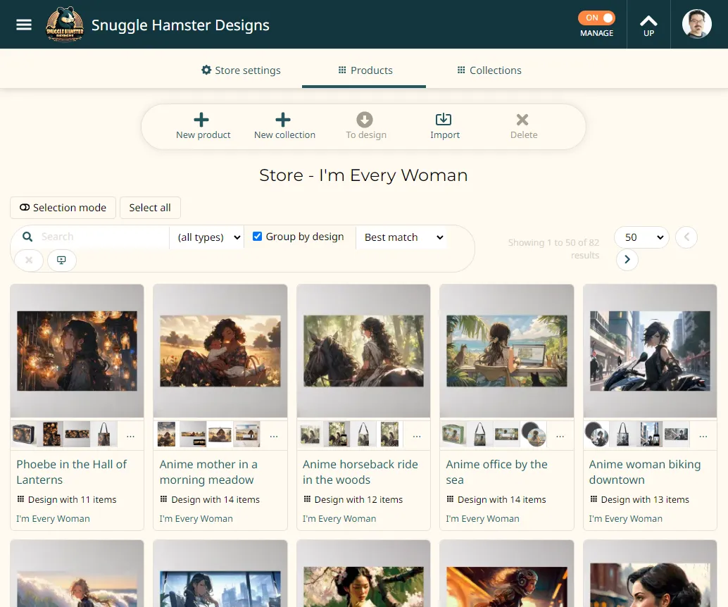Click 'Design with 12 items' text

358,500
